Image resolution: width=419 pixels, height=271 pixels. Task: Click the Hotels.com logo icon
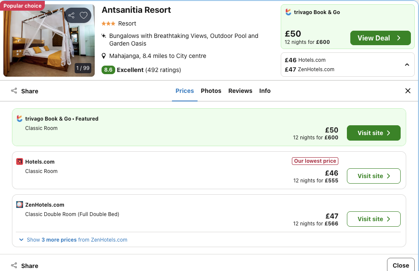point(20,162)
